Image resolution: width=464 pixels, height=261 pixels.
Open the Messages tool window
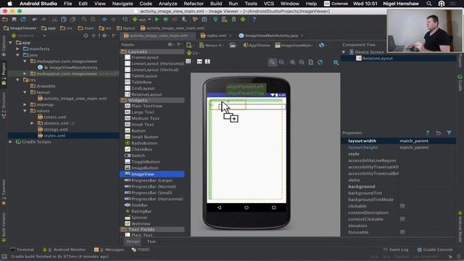(109, 249)
